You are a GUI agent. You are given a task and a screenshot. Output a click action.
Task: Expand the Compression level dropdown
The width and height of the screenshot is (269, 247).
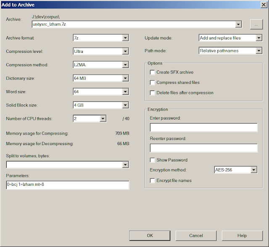[125, 51]
